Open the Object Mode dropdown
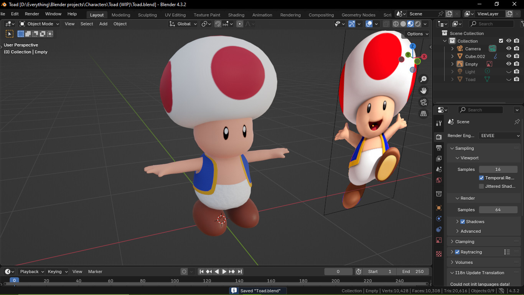Image resolution: width=524 pixels, height=295 pixels. pos(40,24)
